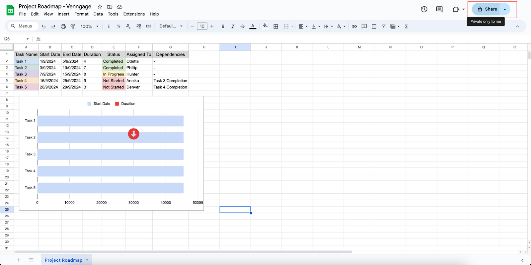
Task: Open the fill colour bucket
Action: click(x=265, y=26)
